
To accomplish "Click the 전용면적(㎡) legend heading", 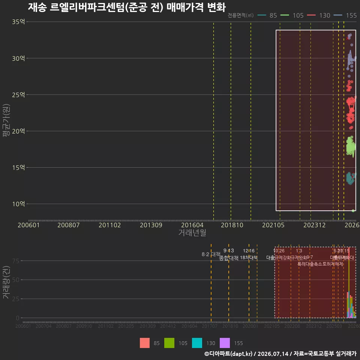I will [x=241, y=15].
